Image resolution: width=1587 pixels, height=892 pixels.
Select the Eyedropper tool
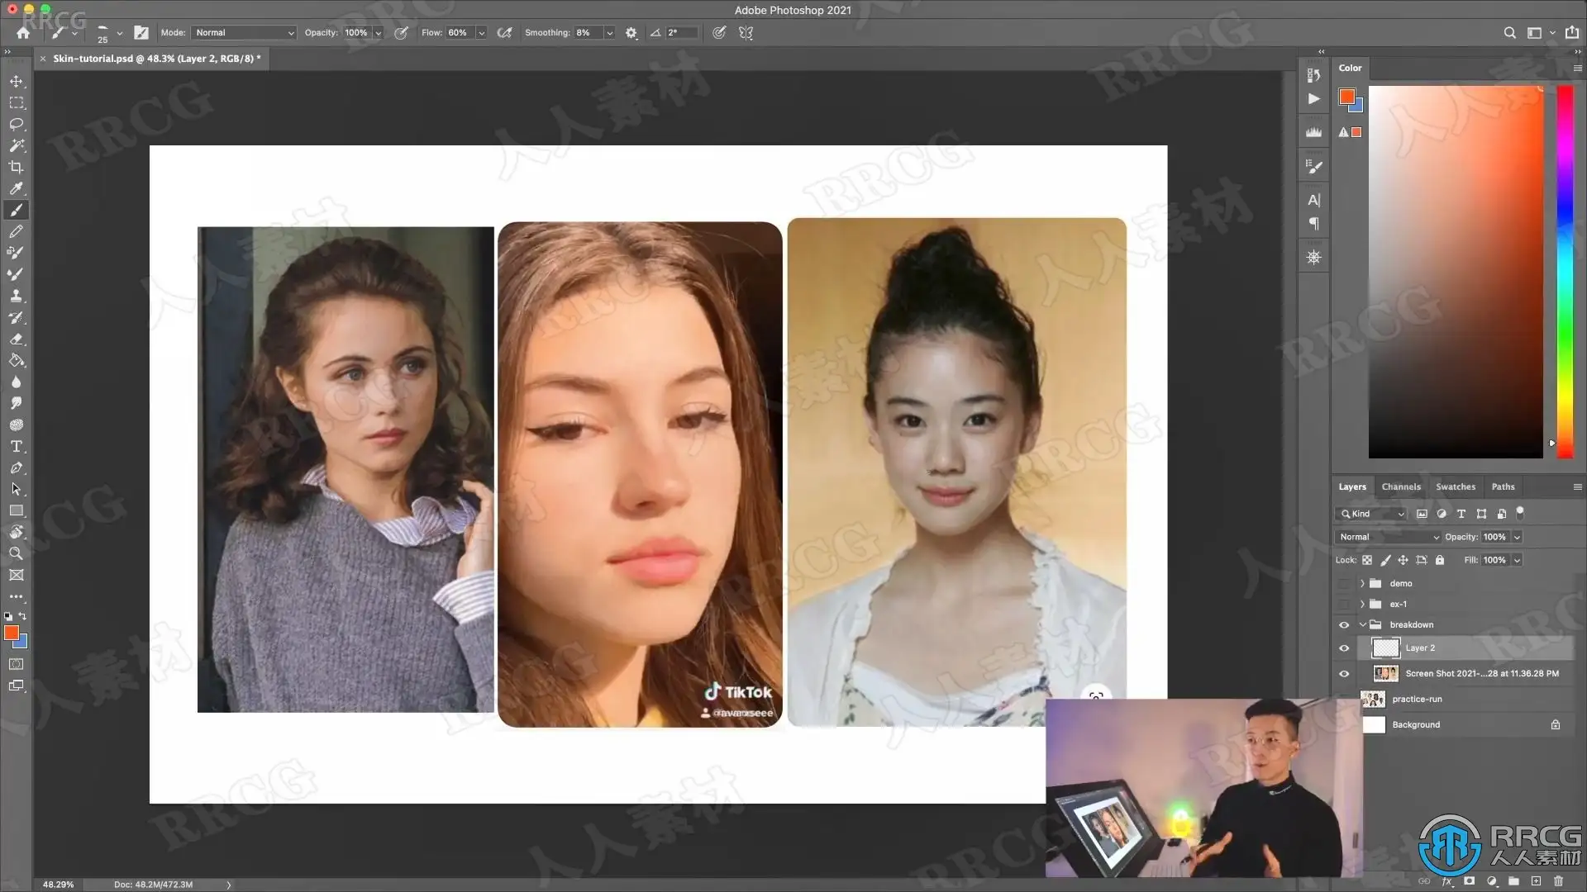17,188
